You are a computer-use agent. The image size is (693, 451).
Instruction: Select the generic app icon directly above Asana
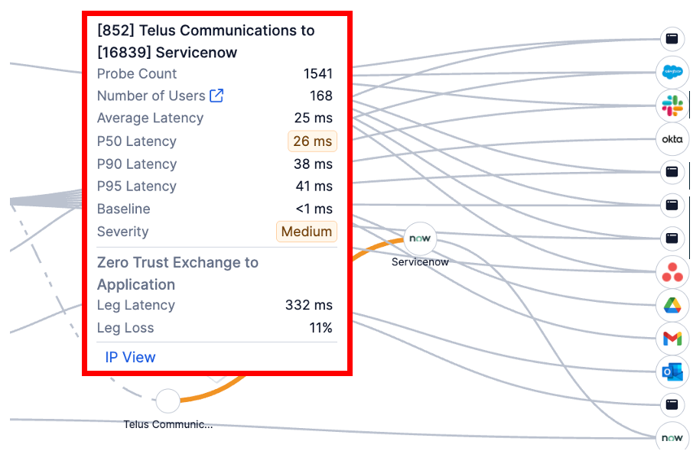(x=672, y=238)
